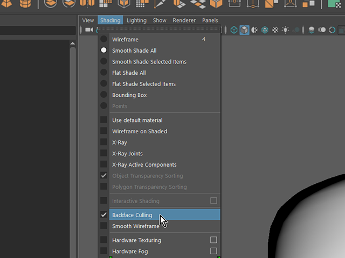The height and width of the screenshot is (258, 345).
Task: Click the Select Camera icon
Action: [89, 30]
